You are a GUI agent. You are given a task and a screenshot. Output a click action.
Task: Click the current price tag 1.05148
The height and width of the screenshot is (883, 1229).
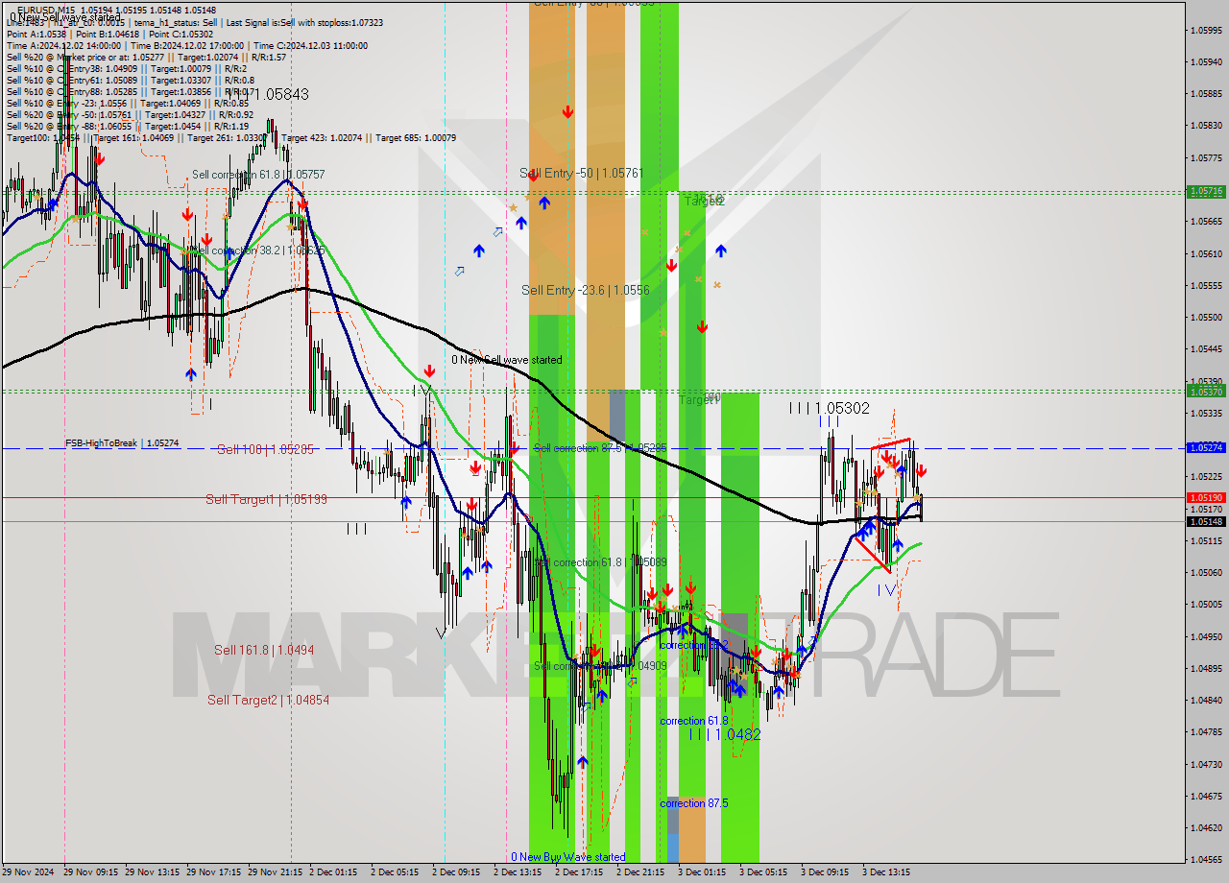pyautogui.click(x=1206, y=521)
